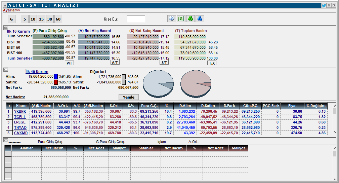Open the THYAO stock link

tap(20, 127)
